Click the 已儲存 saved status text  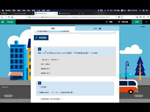tap(142, 27)
